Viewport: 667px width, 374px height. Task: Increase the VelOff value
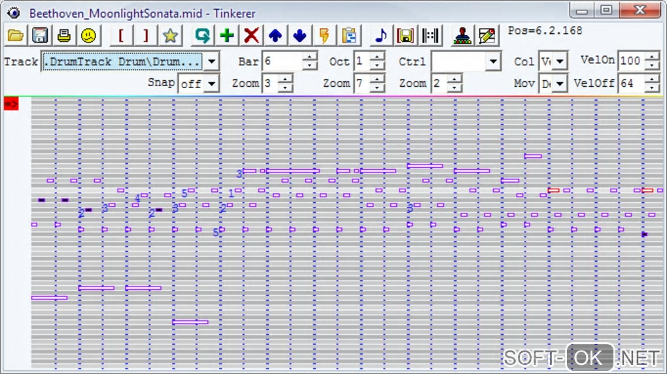[x=652, y=78]
